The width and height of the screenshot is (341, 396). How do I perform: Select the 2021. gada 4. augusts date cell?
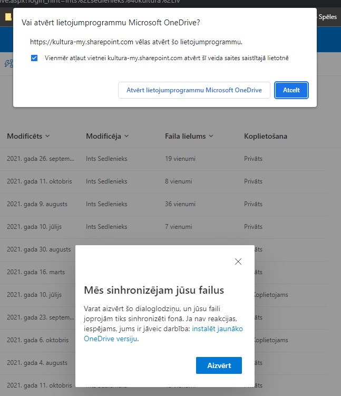(37, 363)
